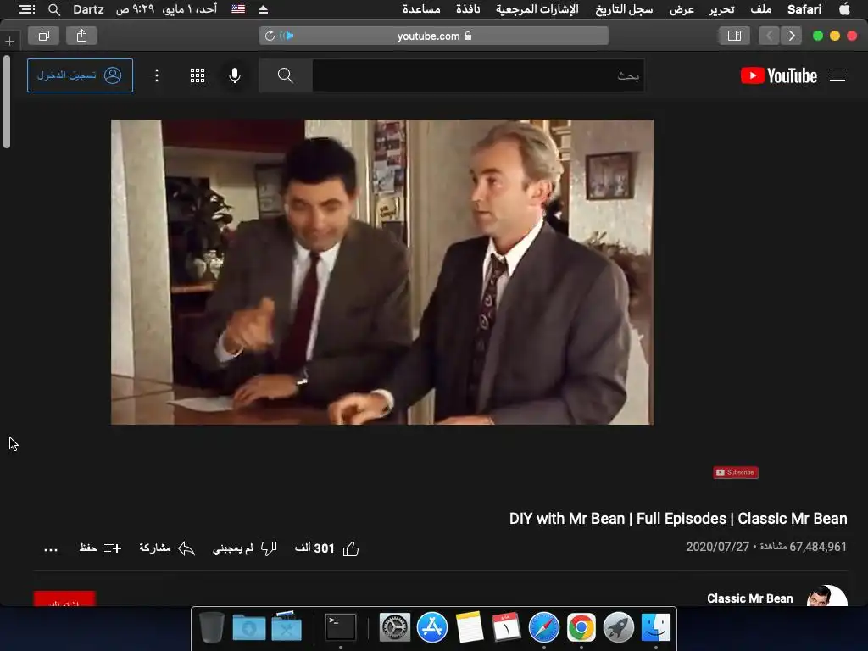
Task: Open Launchpad rocket in Dock
Action: tap(618, 627)
